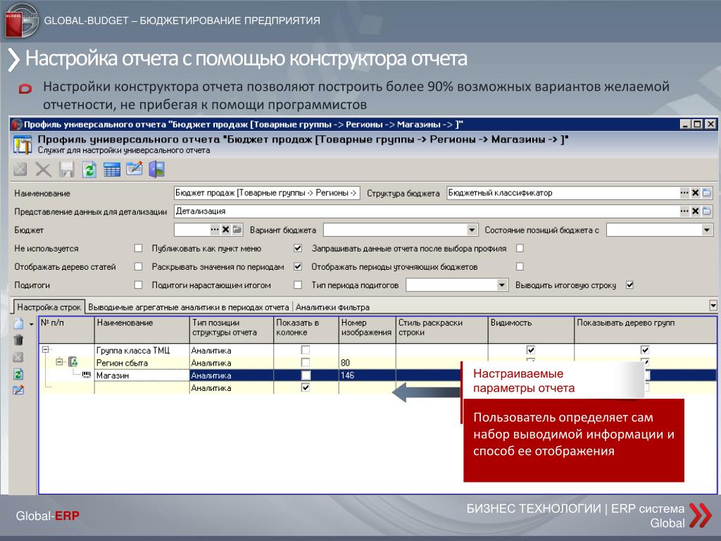Click ellipsis button in Структура бюджета field
The image size is (721, 541).
(684, 193)
